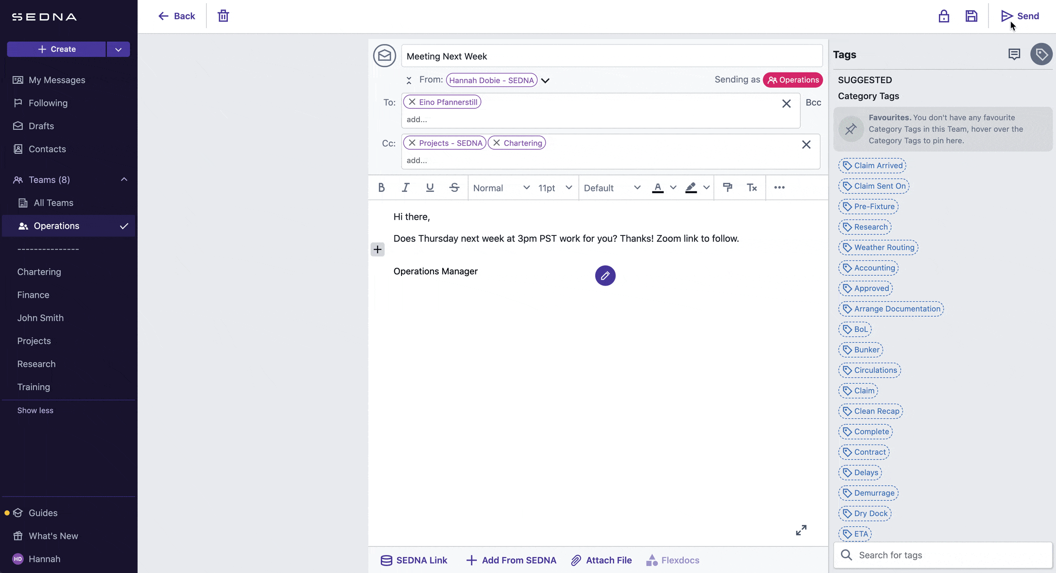Delete the draft with trash icon

point(223,16)
